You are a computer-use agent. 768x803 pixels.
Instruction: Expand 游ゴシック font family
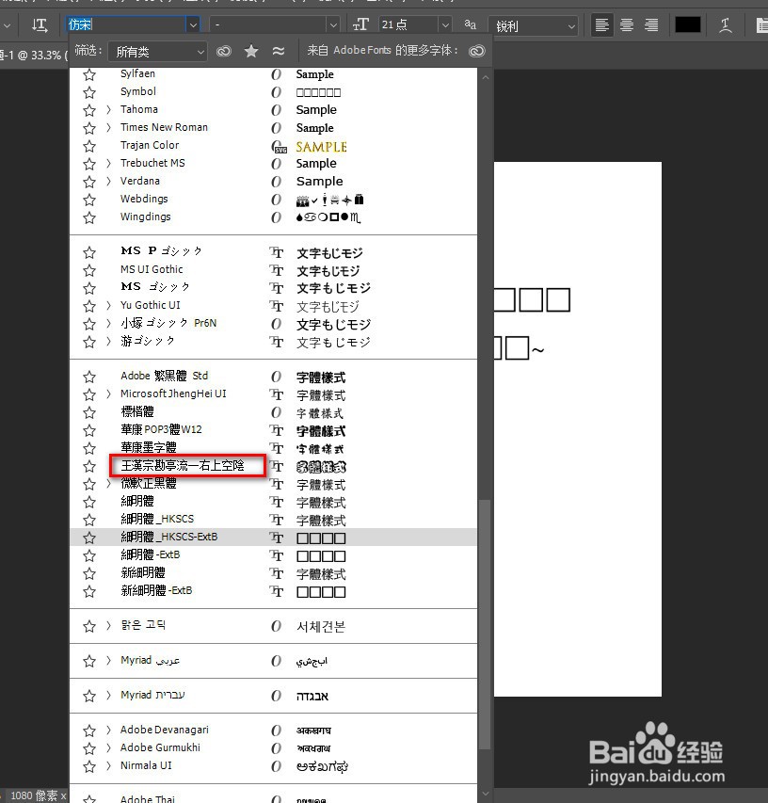click(x=108, y=342)
